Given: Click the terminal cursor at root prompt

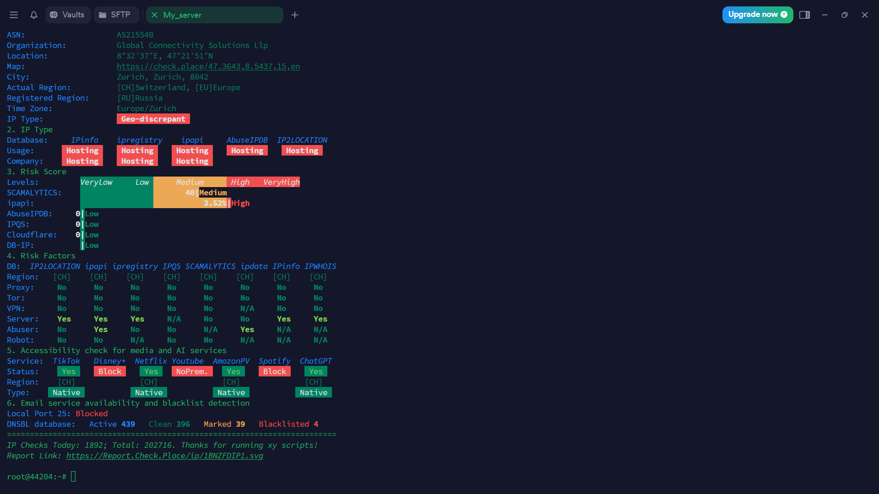Looking at the screenshot, I should 73,477.
